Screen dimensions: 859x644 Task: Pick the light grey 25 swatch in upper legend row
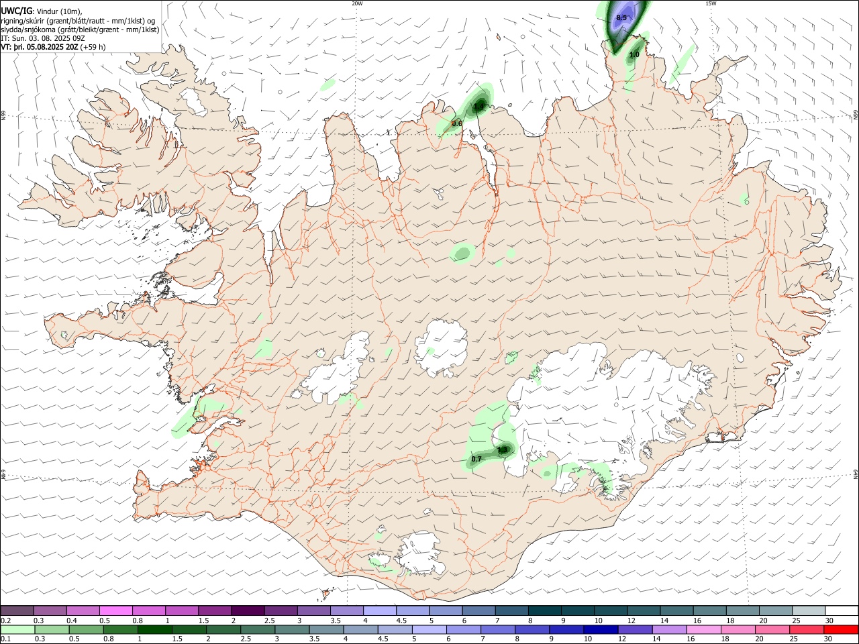[x=808, y=610]
